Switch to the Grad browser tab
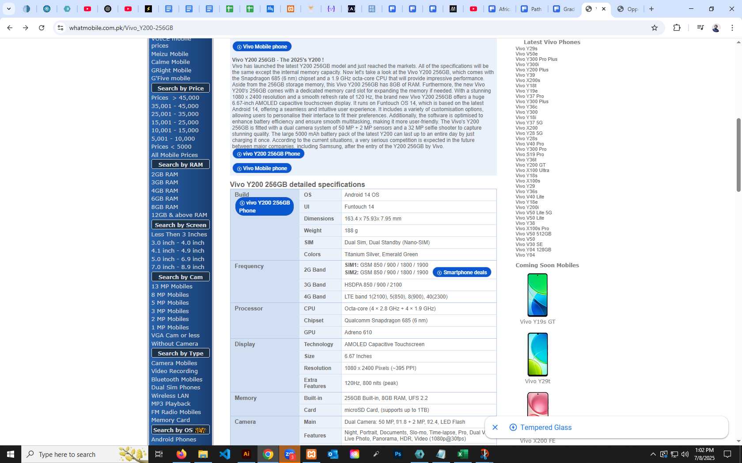742x463 pixels. click(x=564, y=9)
